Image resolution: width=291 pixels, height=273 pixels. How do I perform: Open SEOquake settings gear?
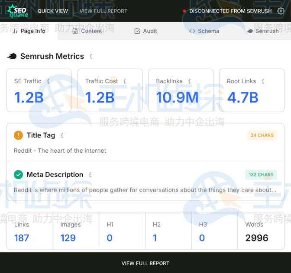(x=281, y=11)
